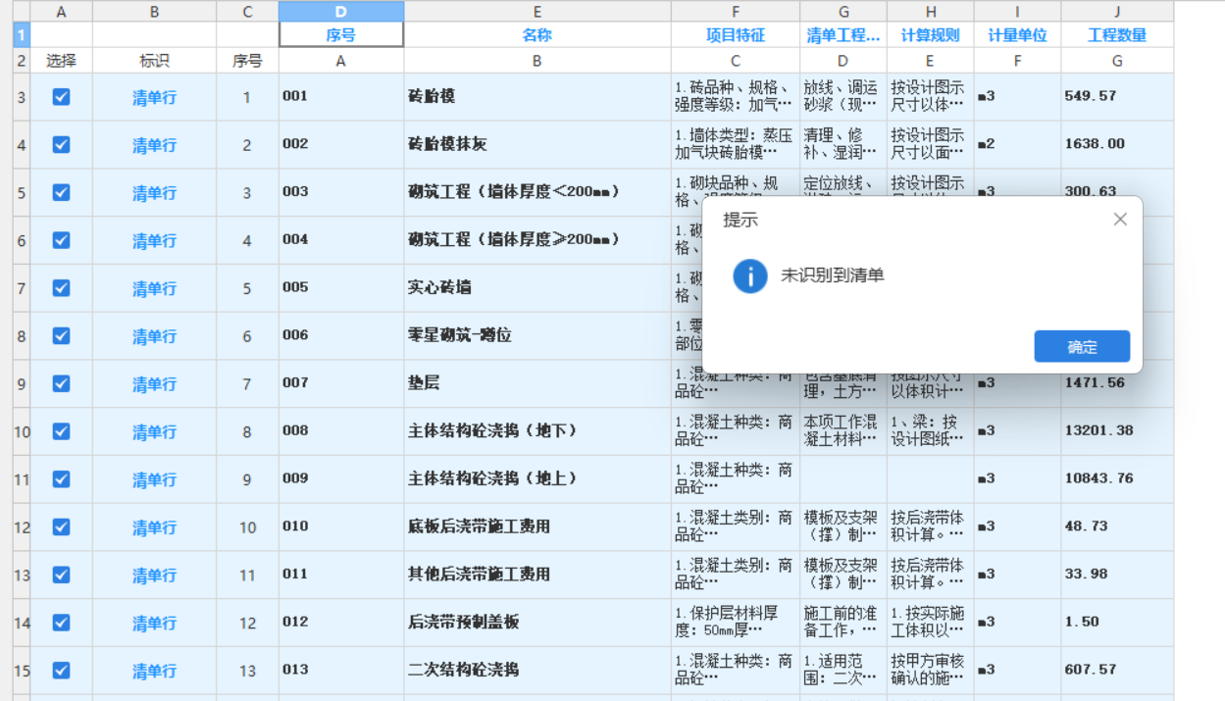Close the 提示 popup dialog
The image size is (1225, 701).
(x=1119, y=219)
